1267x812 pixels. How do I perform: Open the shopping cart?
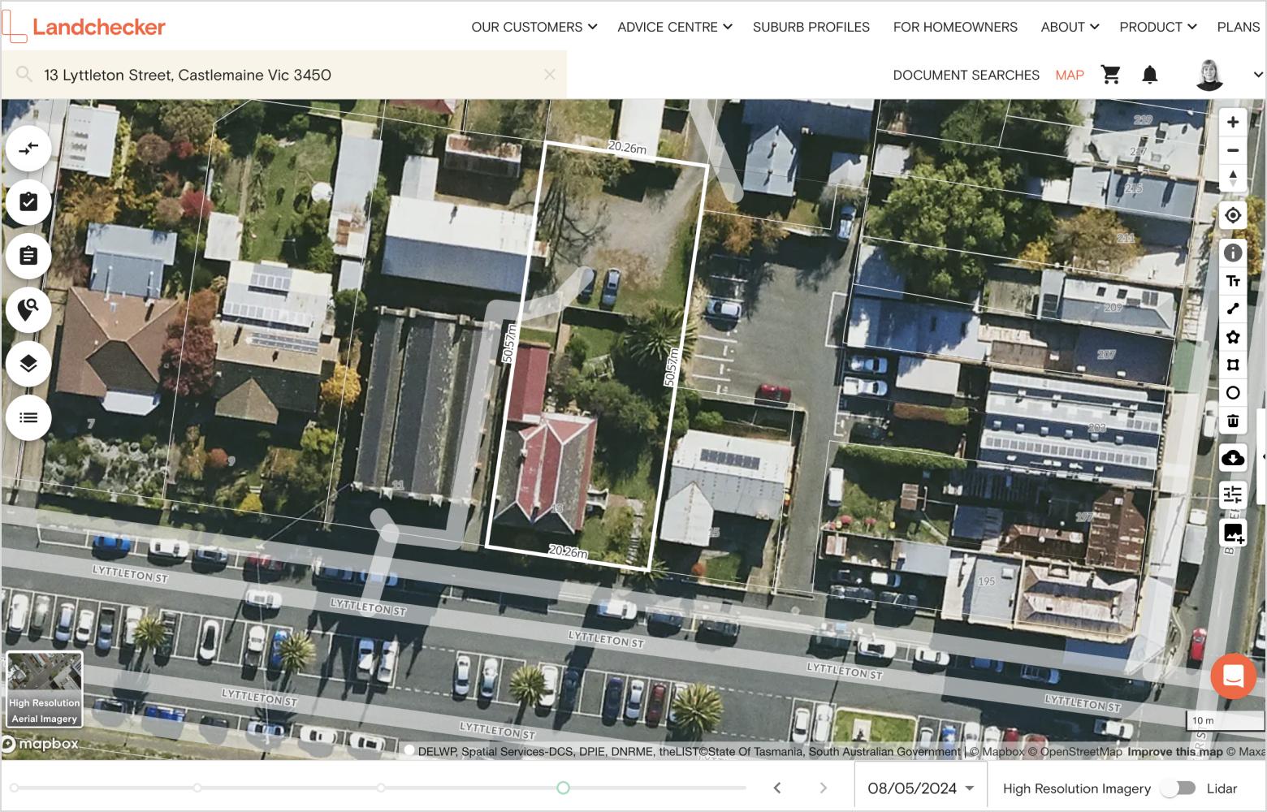[1110, 75]
